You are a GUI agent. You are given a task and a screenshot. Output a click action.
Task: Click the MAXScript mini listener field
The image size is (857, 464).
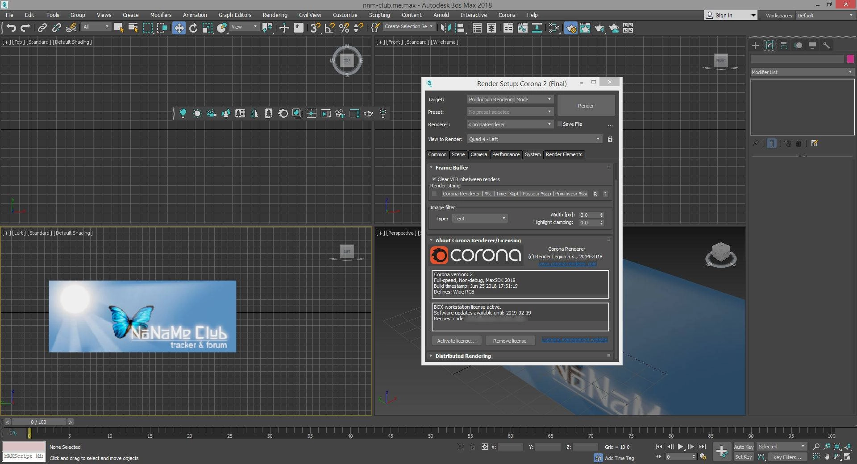point(24,456)
